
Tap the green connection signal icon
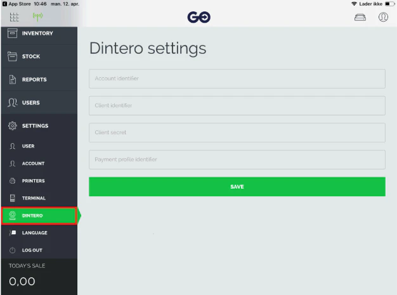pyautogui.click(x=37, y=17)
